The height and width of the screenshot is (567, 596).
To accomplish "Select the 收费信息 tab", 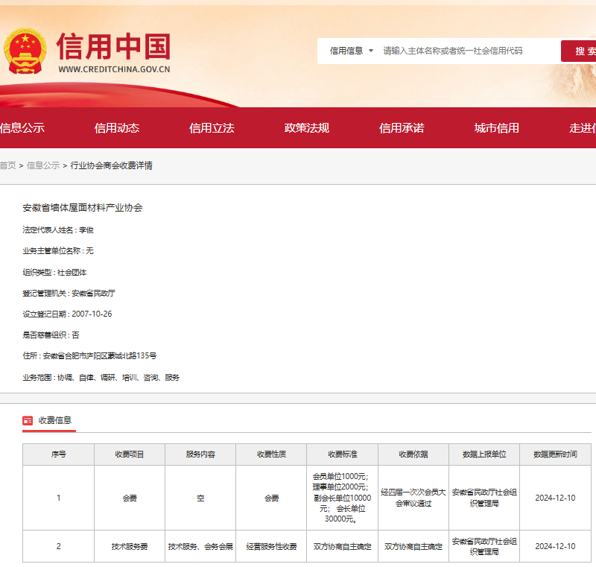I will click(55, 421).
